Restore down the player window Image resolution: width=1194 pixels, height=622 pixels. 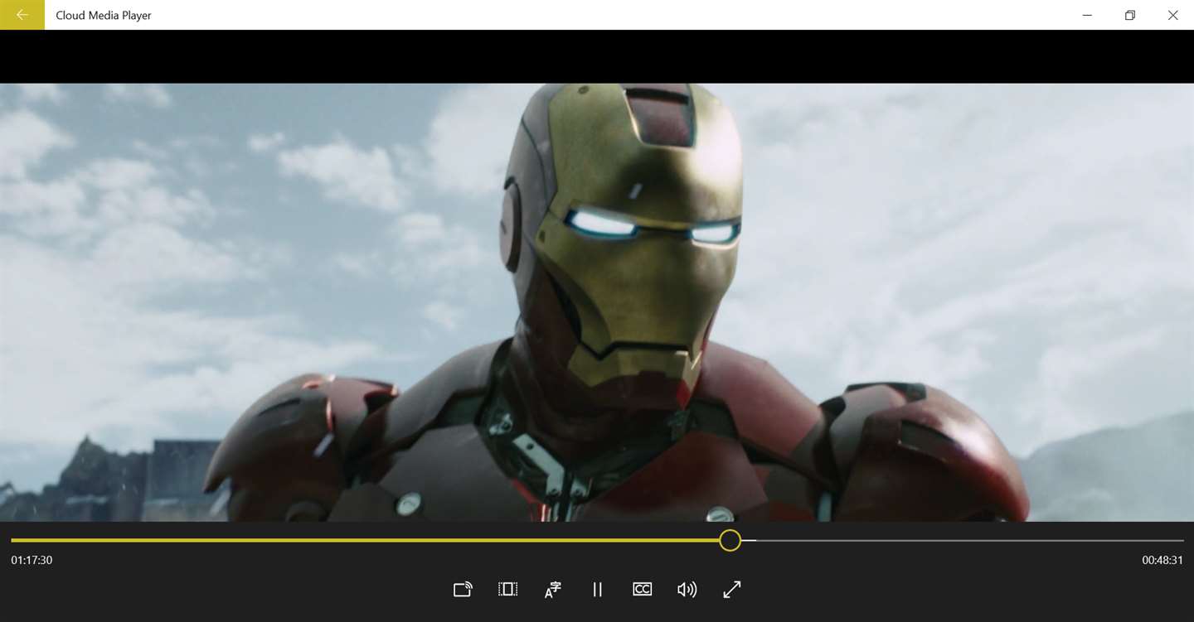(x=1130, y=15)
